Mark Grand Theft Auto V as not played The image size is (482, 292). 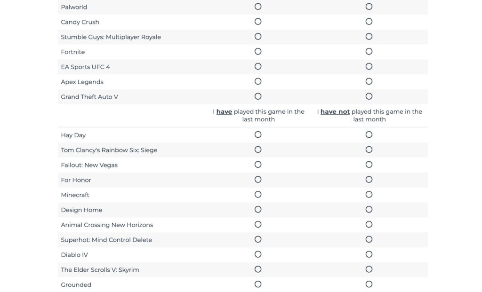369,96
